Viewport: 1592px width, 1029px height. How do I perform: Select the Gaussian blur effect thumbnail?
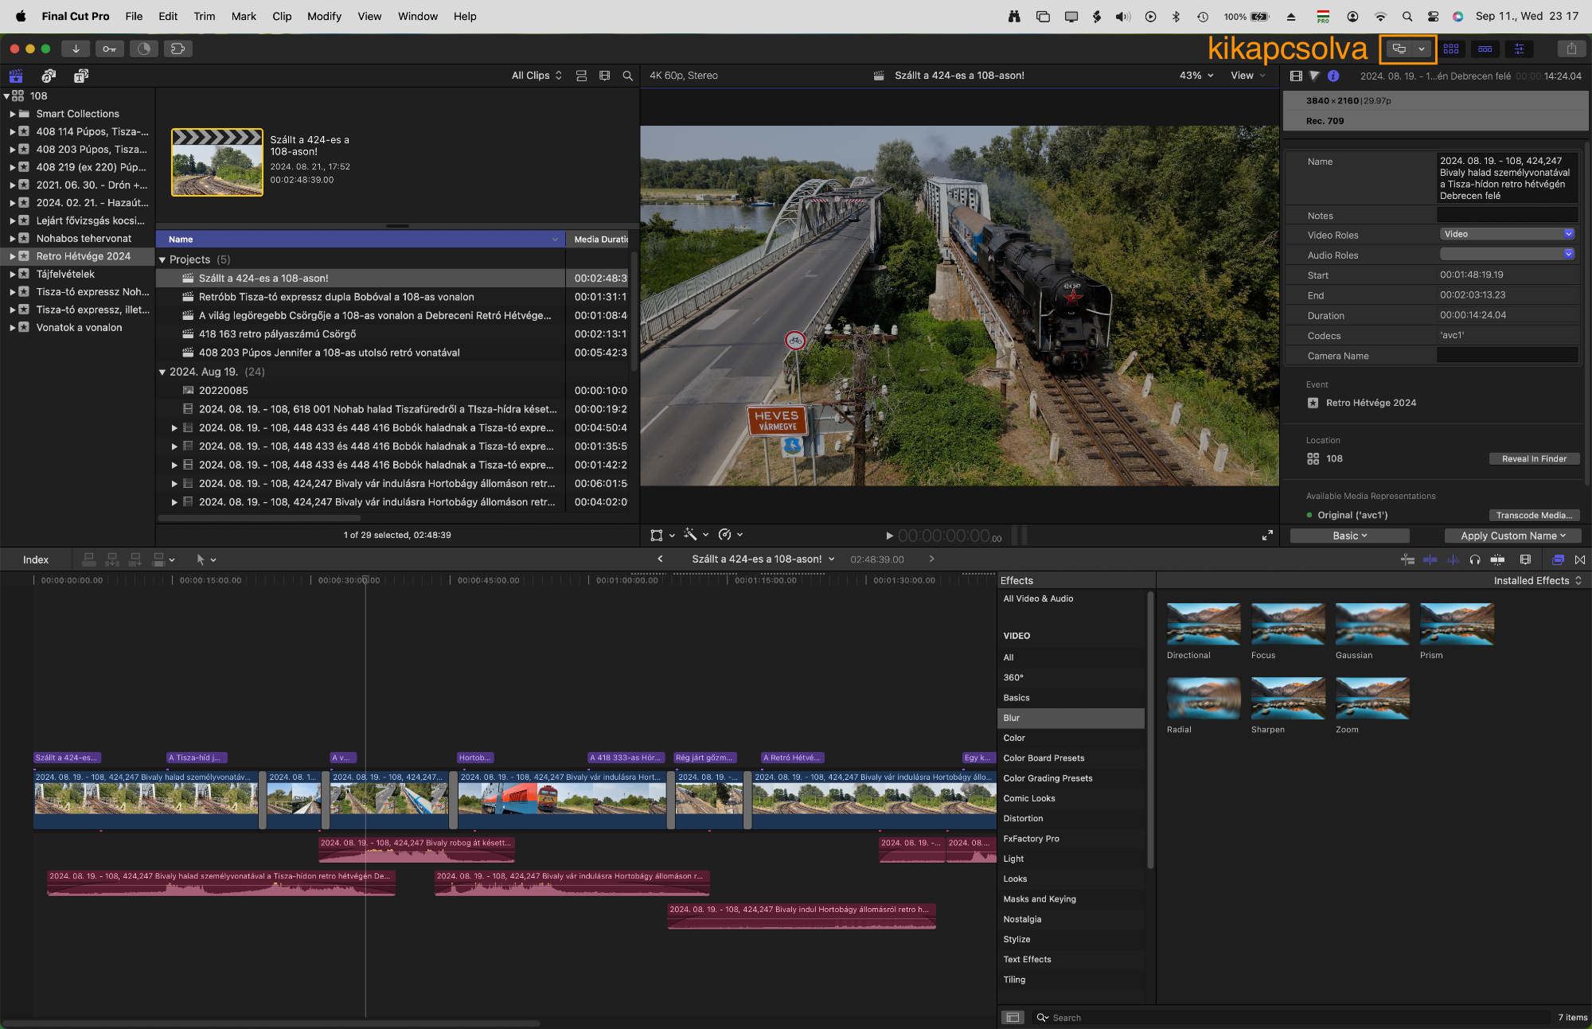click(x=1372, y=624)
